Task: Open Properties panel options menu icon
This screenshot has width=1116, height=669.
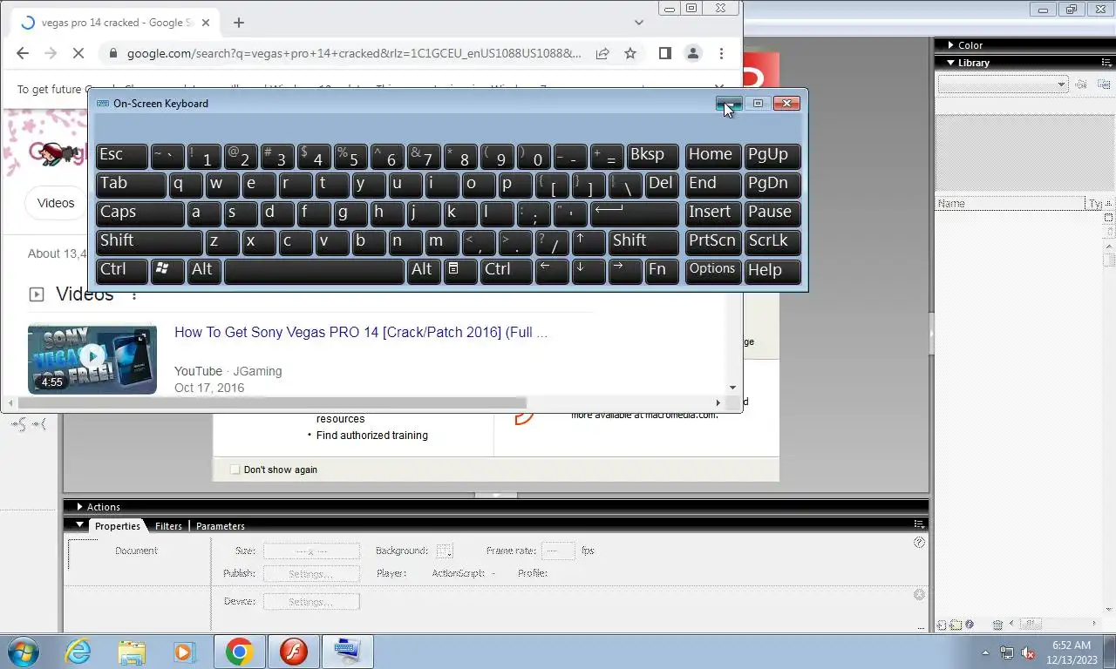Action: (919, 524)
